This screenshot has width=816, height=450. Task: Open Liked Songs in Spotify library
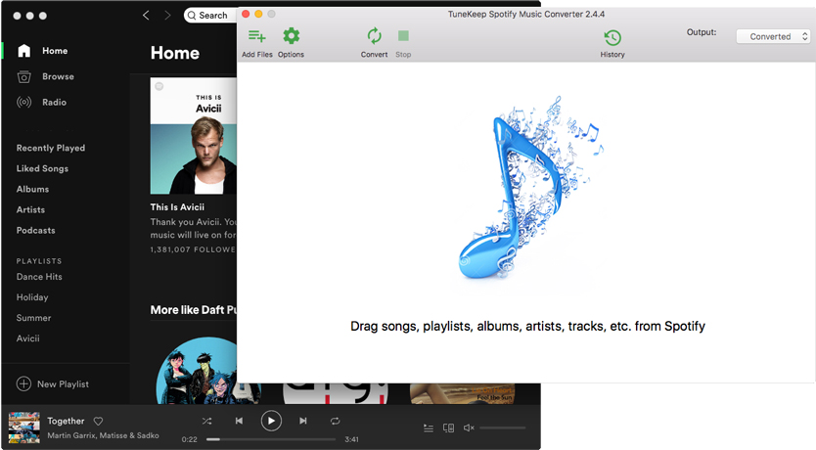click(42, 168)
